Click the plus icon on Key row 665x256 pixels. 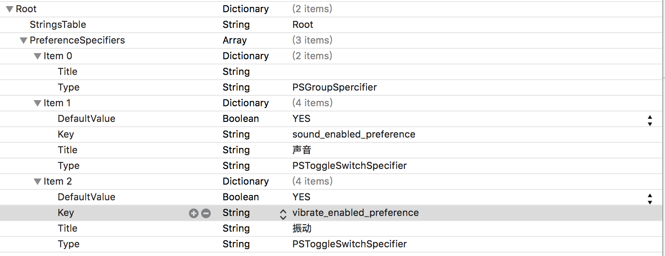point(193,213)
